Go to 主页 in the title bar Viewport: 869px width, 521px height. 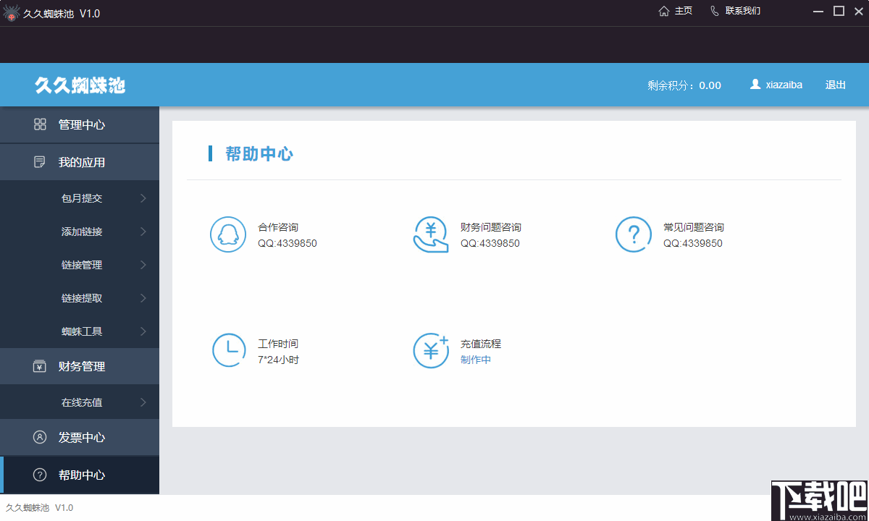[x=684, y=11]
